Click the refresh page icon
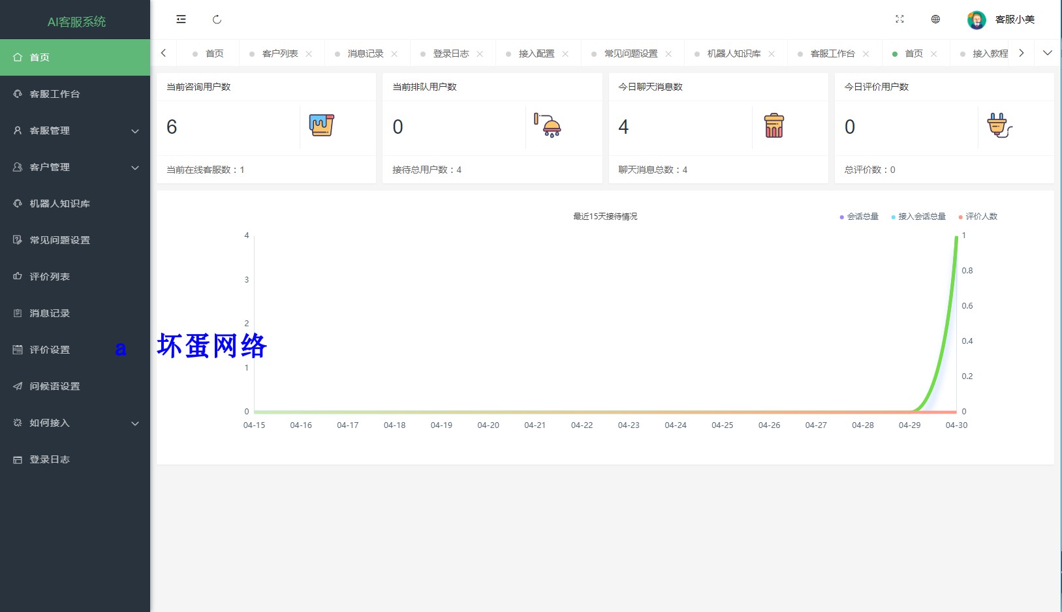Image resolution: width=1062 pixels, height=612 pixels. [x=217, y=20]
